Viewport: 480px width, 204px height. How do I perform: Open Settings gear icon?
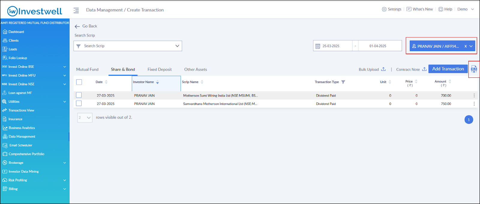384,9
